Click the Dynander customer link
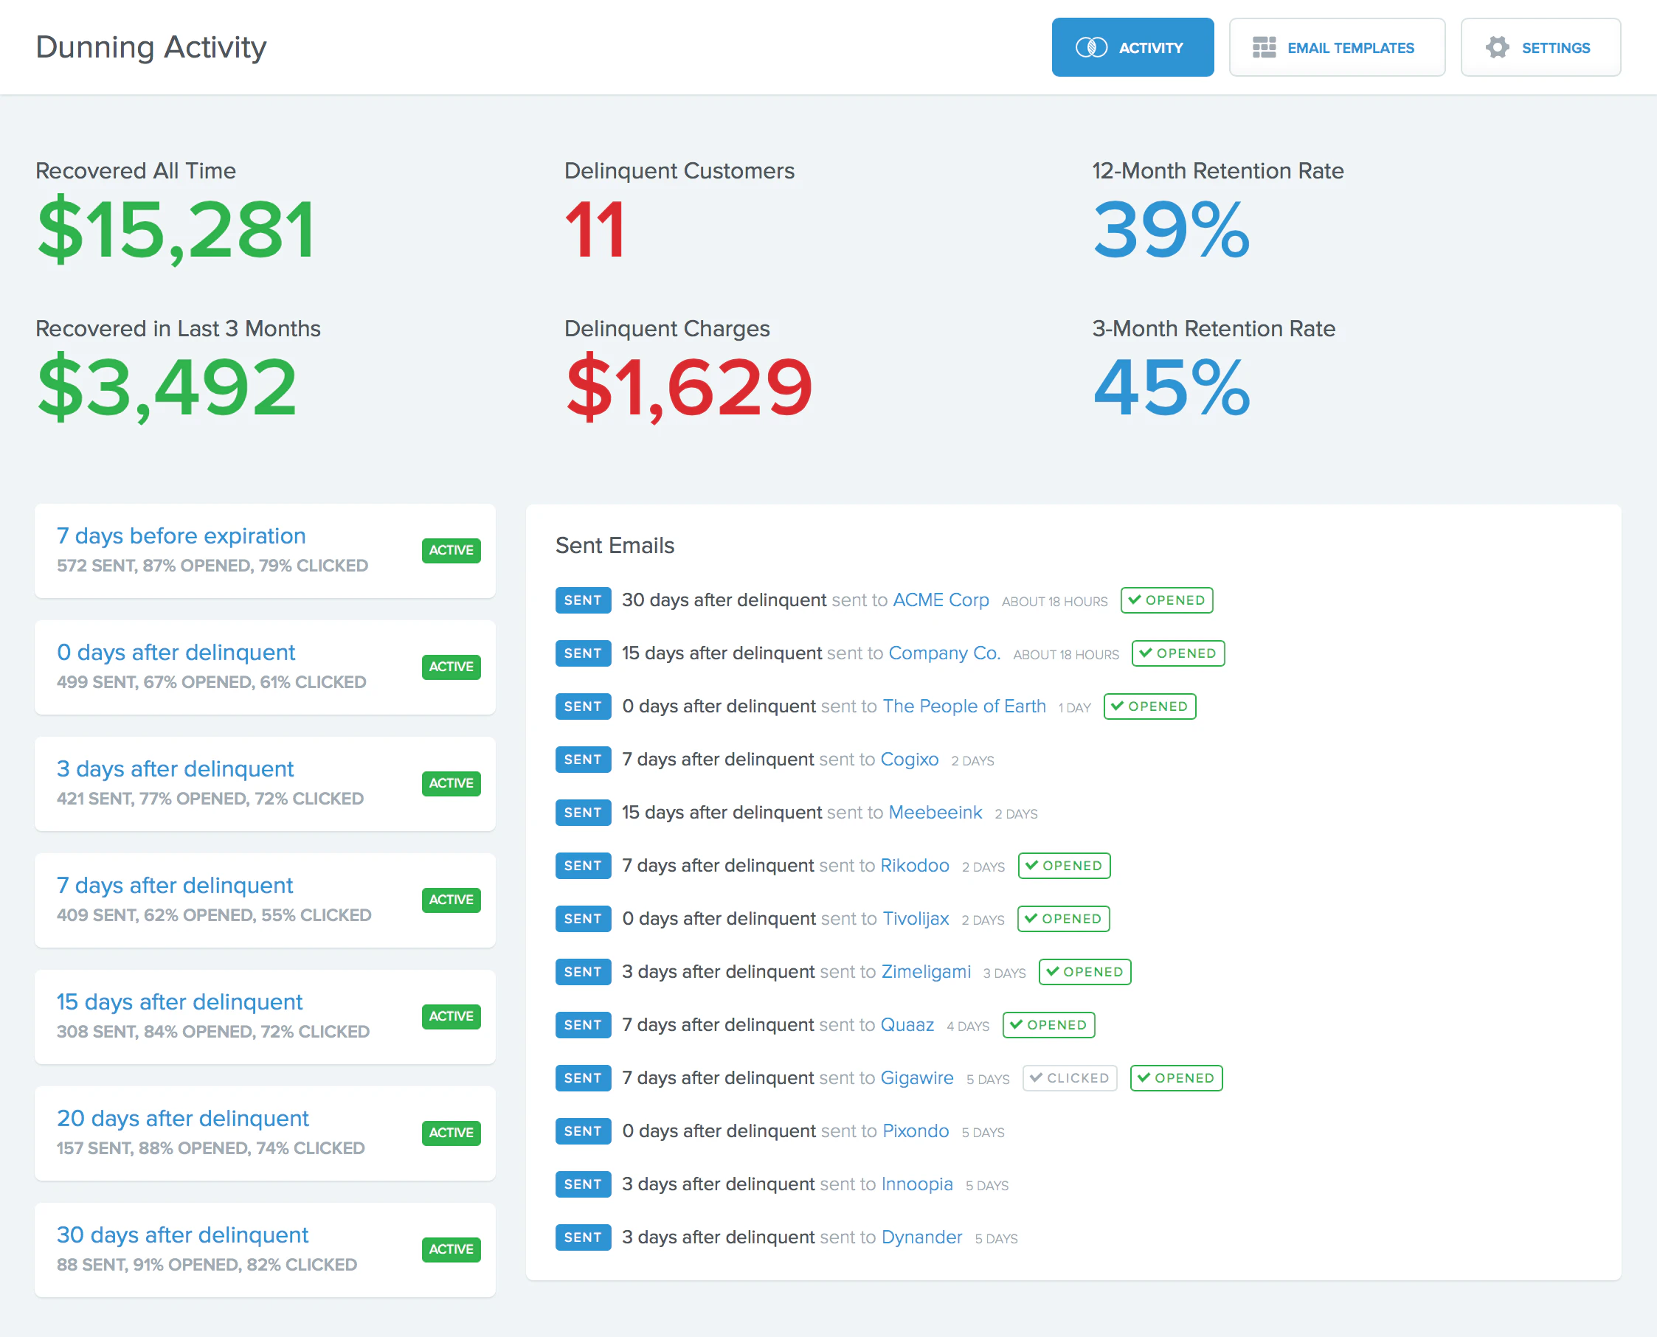 [921, 1237]
